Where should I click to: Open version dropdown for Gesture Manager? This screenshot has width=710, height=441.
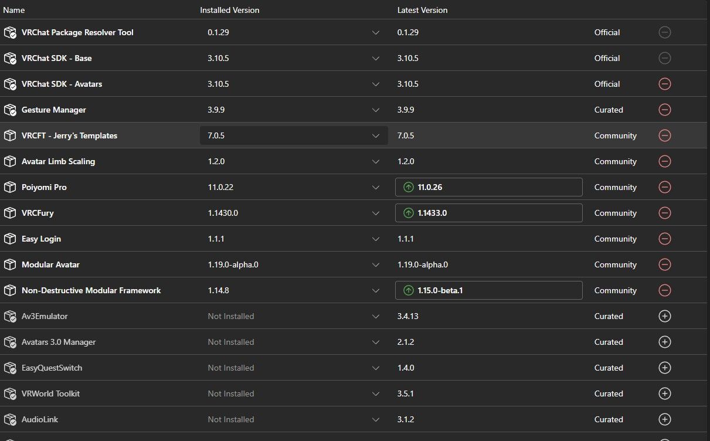[294, 110]
